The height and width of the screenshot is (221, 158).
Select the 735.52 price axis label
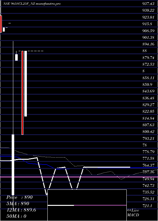[x=148, y=192]
